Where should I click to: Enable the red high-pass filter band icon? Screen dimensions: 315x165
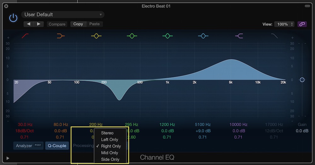[x=25, y=36]
